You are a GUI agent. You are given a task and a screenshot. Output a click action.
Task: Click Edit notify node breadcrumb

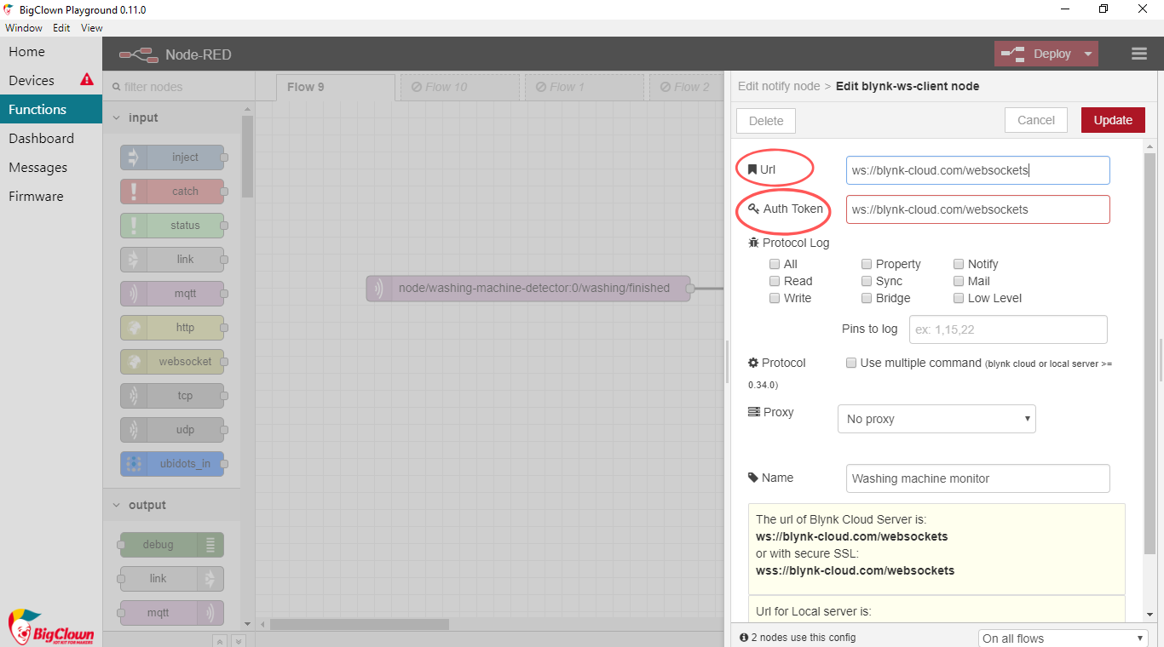[779, 86]
